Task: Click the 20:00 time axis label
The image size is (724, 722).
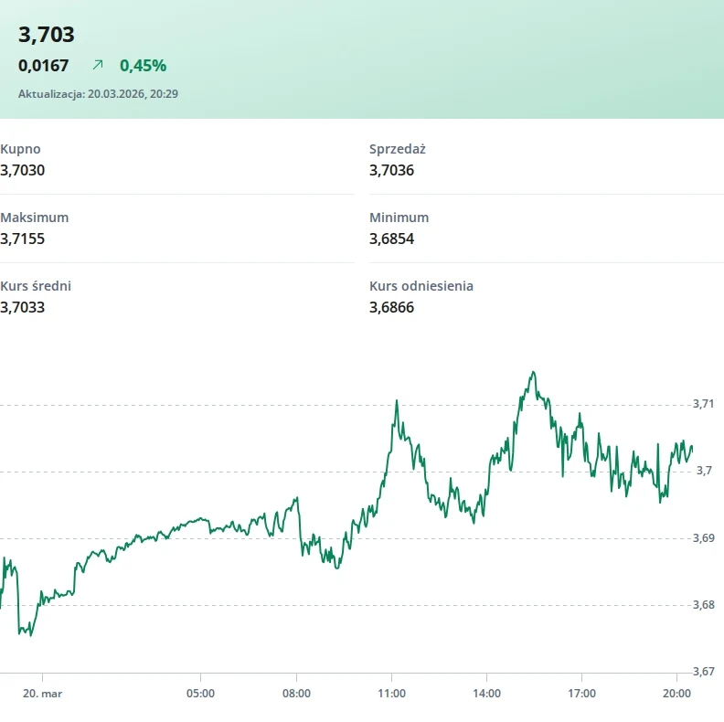Action: click(676, 694)
